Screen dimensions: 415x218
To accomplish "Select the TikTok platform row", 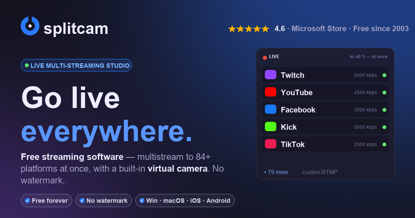I will 325,144.
